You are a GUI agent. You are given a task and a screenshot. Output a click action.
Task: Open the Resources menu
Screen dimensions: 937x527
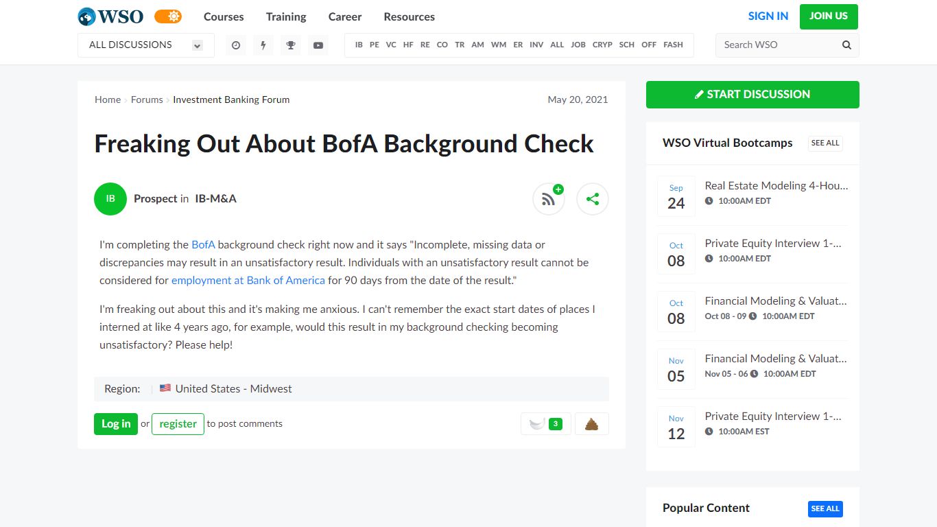[x=410, y=16]
